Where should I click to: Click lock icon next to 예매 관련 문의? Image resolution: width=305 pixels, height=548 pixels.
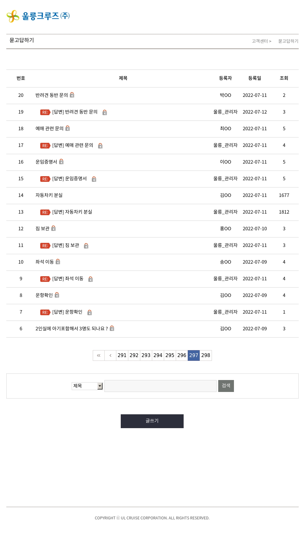coord(68,128)
